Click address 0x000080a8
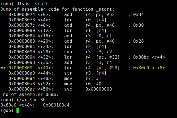Viewport: 177px width, 118px height. coord(22,84)
